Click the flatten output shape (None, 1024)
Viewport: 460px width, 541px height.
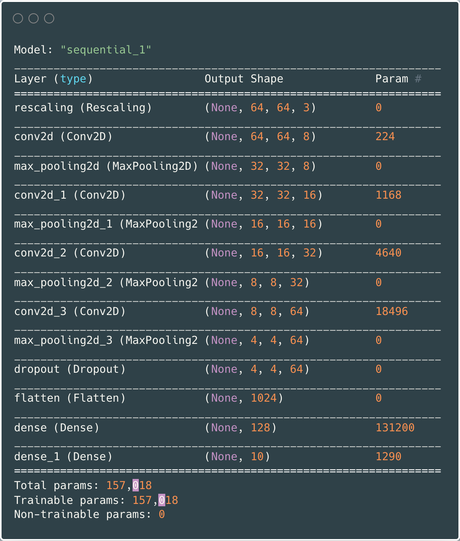point(244,398)
